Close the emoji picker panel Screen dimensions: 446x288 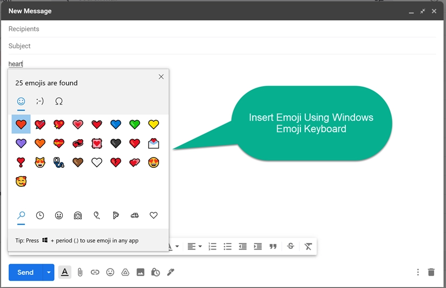(161, 76)
